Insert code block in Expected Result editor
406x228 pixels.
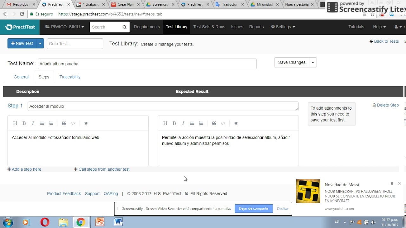223,123
